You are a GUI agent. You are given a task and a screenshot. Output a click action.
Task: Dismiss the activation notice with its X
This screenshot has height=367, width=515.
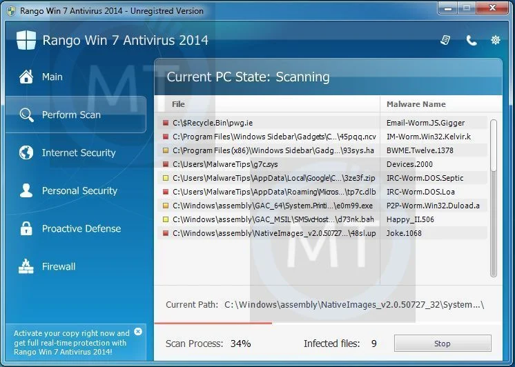pos(138,332)
